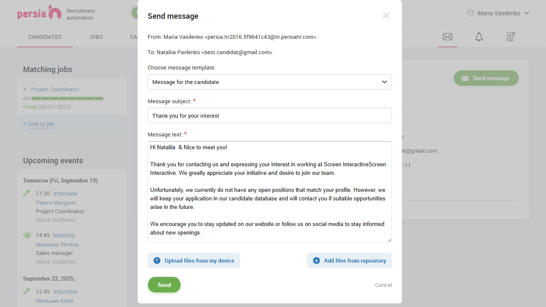Switch to the CANDIDATES tab
Screen dimensions: 546x307
point(45,37)
